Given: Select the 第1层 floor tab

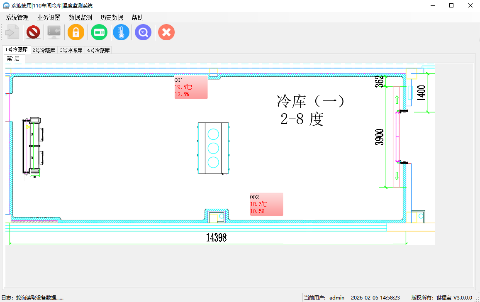Looking at the screenshot, I should click(13, 59).
